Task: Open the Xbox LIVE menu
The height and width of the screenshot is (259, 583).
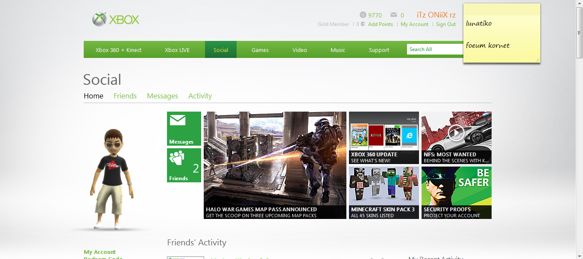Action: 177,50
